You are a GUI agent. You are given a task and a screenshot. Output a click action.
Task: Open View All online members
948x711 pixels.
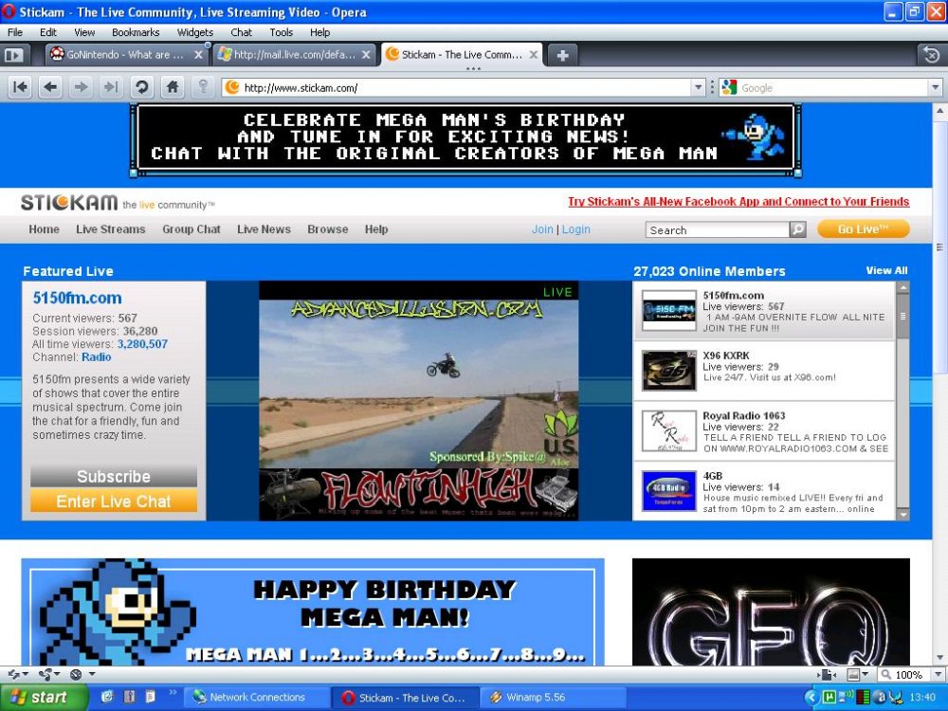pyautogui.click(x=886, y=270)
